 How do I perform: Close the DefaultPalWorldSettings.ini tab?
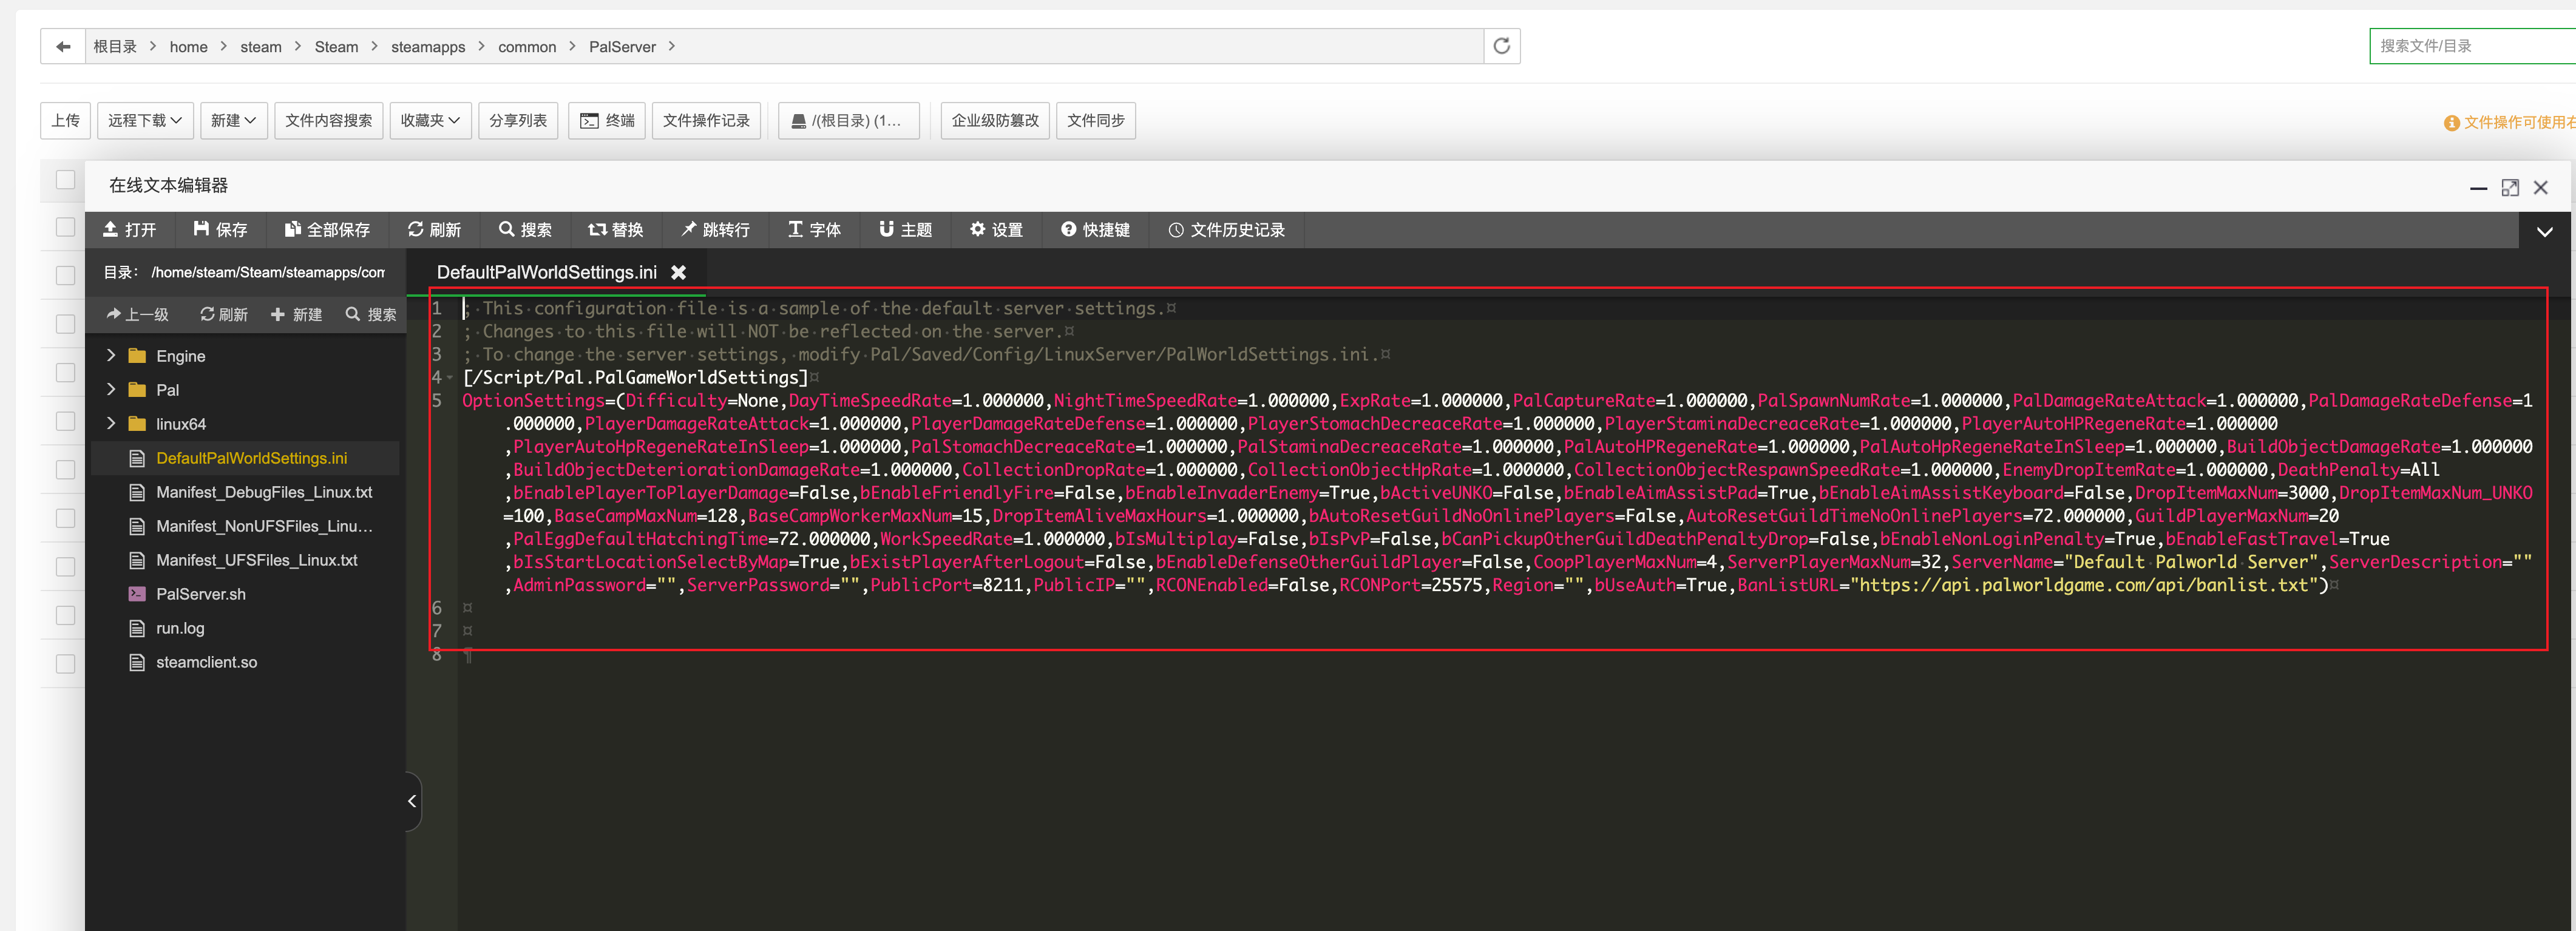678,273
